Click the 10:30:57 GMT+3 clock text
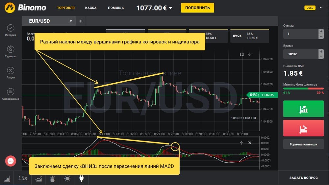The width and height of the screenshot is (329, 185). click(243, 118)
